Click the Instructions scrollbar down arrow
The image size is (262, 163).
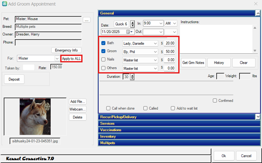tap(255, 50)
